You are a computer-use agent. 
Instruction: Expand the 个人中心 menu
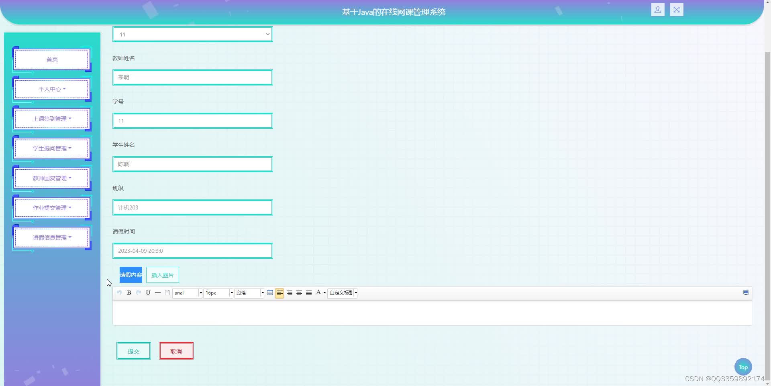52,89
